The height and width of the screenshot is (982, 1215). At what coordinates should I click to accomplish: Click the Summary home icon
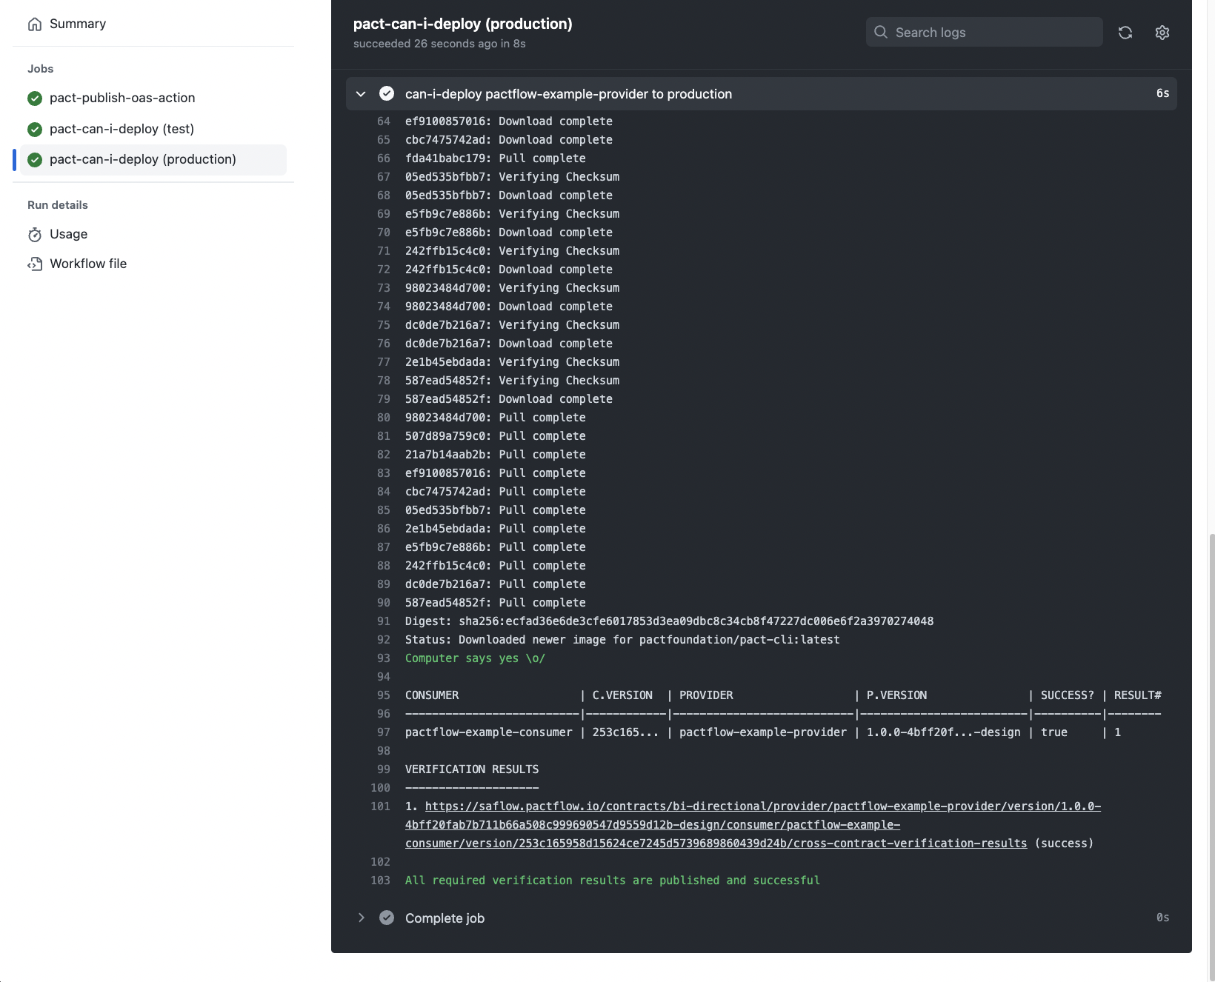34,23
